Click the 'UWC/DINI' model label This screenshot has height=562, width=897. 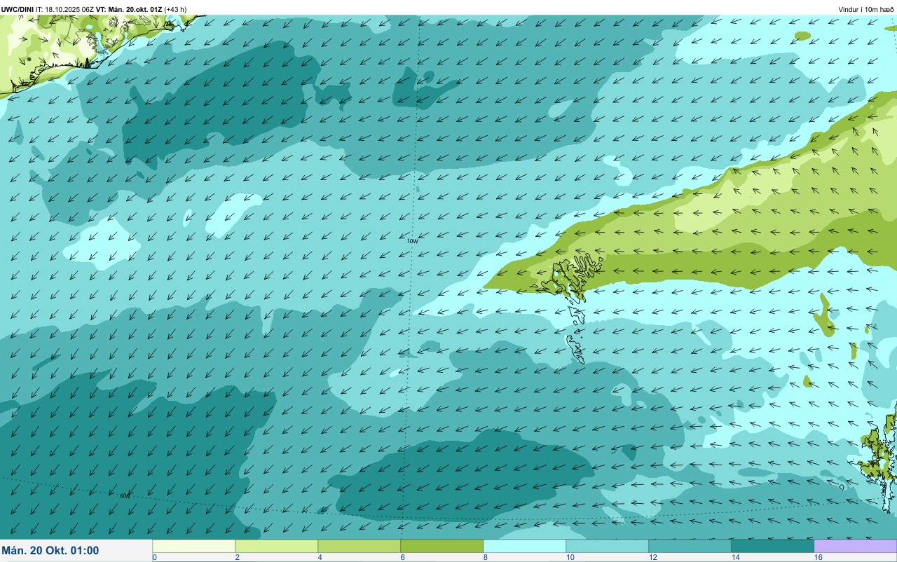coord(18,9)
